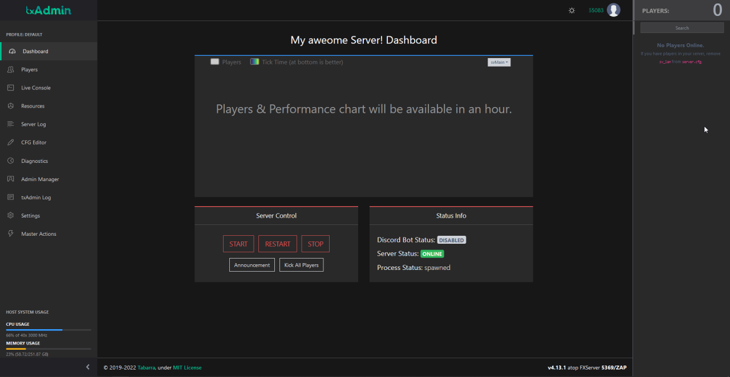Open the svMain thread dropdown
This screenshot has height=377, width=730.
(x=499, y=62)
